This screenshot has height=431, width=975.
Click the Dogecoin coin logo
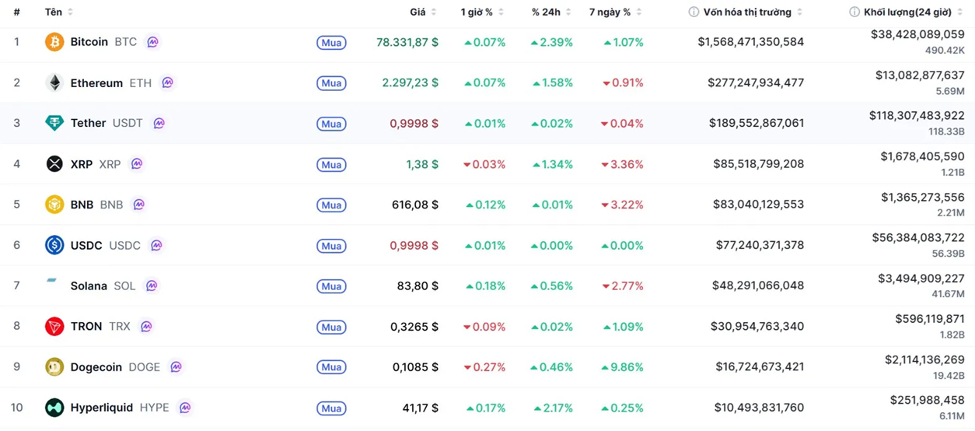[x=54, y=367]
